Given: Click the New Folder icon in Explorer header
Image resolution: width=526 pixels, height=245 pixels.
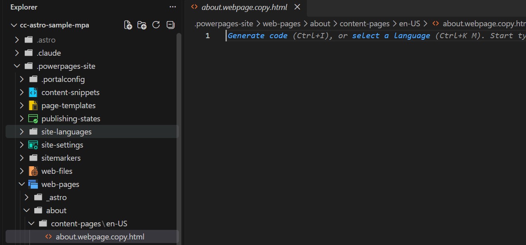Looking at the screenshot, I should tap(142, 25).
